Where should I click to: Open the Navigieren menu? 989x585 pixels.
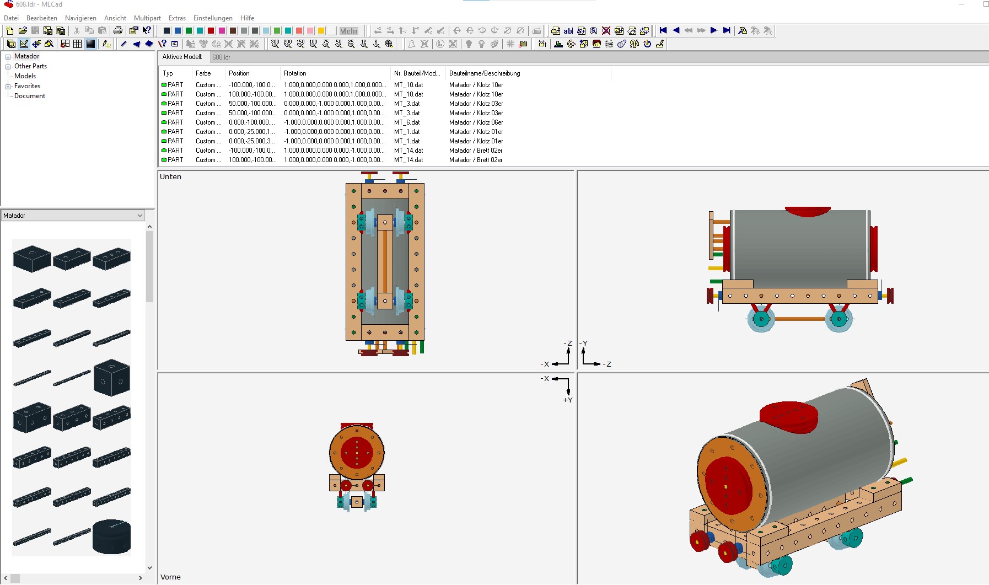tap(80, 18)
